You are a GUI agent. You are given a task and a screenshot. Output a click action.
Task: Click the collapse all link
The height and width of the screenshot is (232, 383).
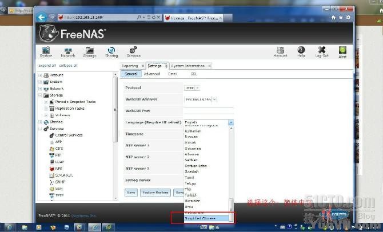point(69,66)
